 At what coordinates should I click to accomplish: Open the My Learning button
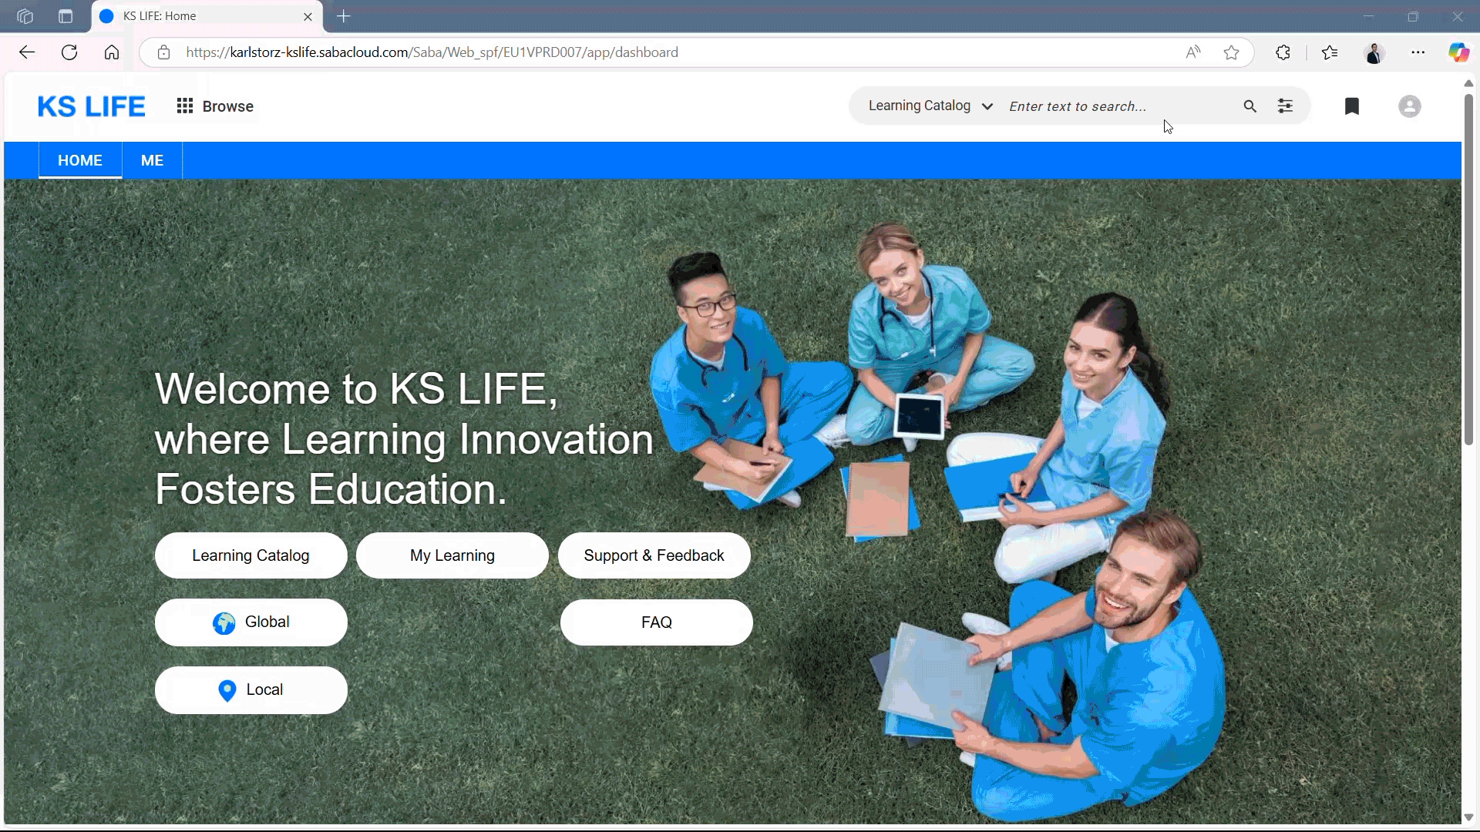(452, 555)
